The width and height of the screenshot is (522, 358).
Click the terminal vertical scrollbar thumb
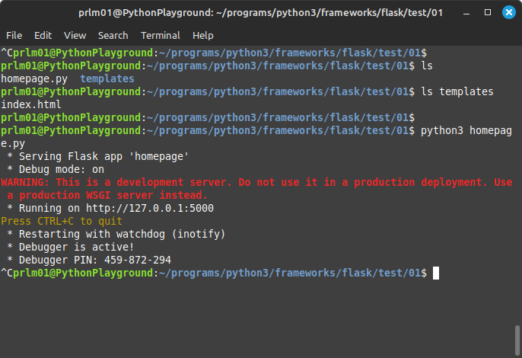[517, 340]
